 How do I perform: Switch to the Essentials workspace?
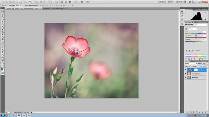point(162,2)
